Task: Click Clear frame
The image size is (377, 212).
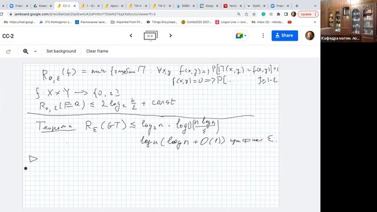Action: [x=97, y=51]
